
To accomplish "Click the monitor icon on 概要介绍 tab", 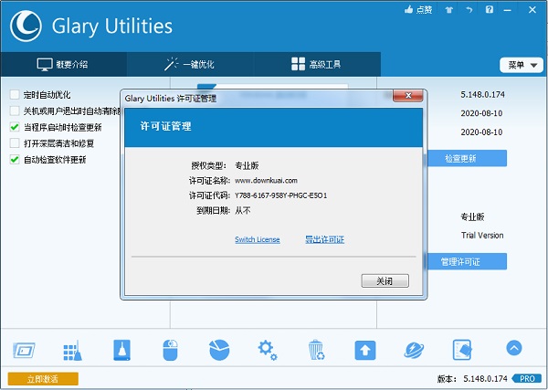I will (45, 65).
